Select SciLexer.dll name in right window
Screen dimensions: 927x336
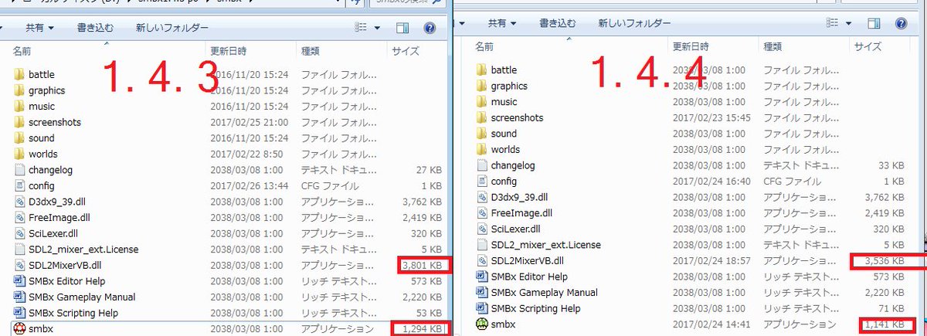click(516, 229)
